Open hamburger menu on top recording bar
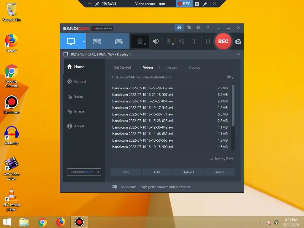 point(89,4)
